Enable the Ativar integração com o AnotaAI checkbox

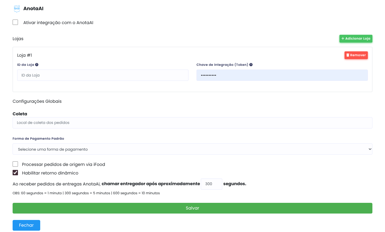(x=15, y=22)
